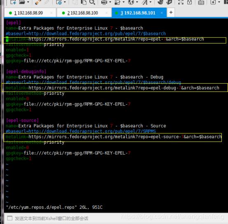
Task: Click the enabled=1 line
Action: coord(17,50)
